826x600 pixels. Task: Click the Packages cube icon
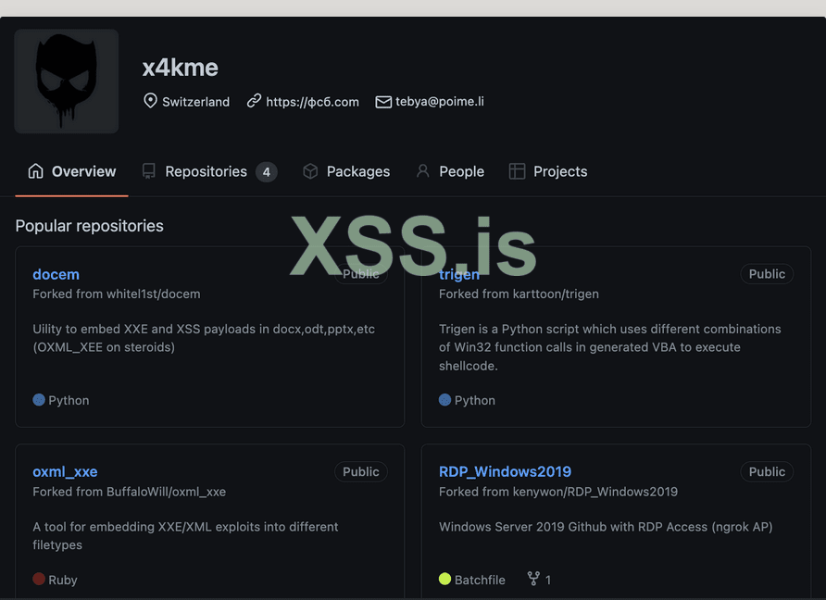coord(310,171)
